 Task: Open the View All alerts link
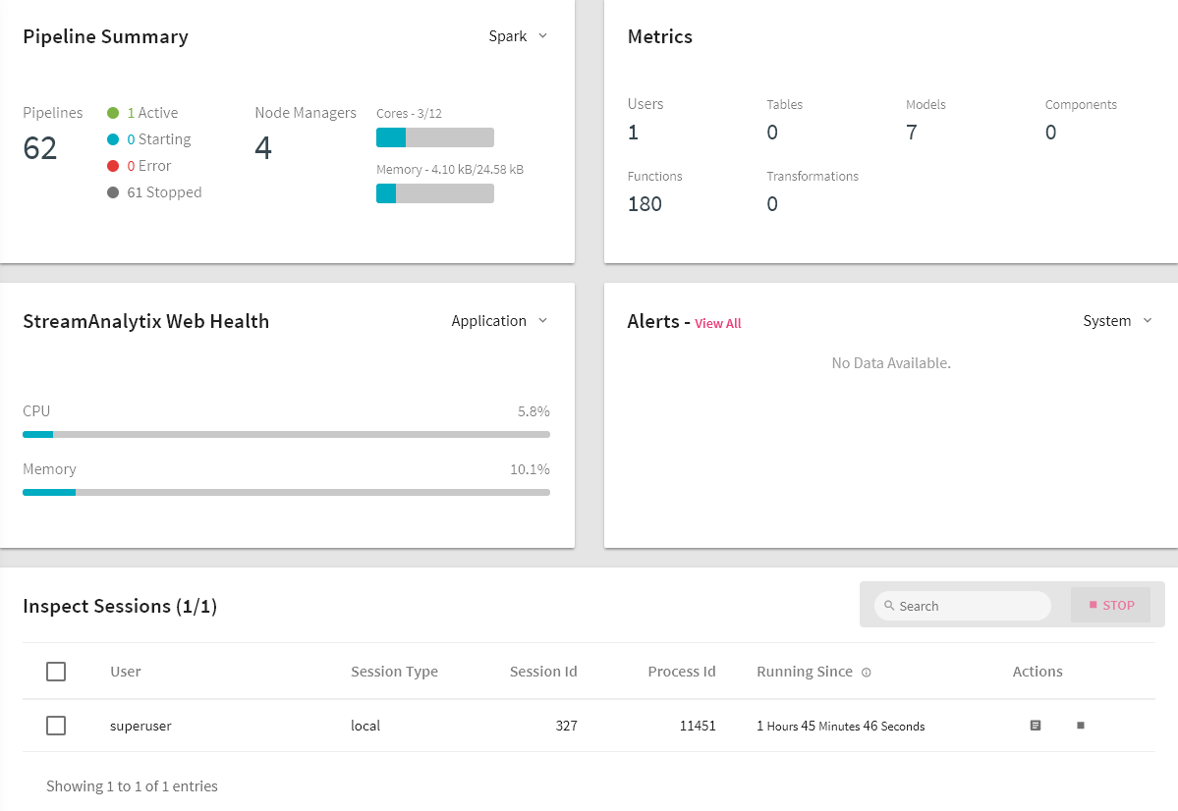pos(717,323)
